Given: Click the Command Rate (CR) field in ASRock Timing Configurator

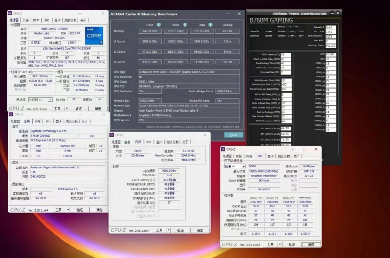Looking at the screenshot, I should point(286,72).
